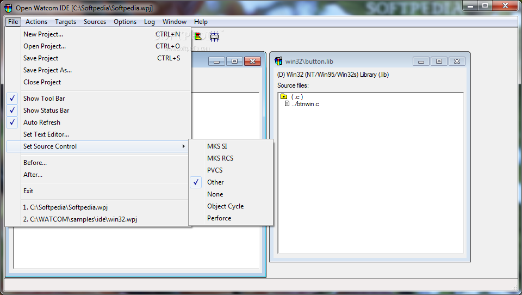
Task: Click Save Project menu entry
Action: [x=98, y=58]
